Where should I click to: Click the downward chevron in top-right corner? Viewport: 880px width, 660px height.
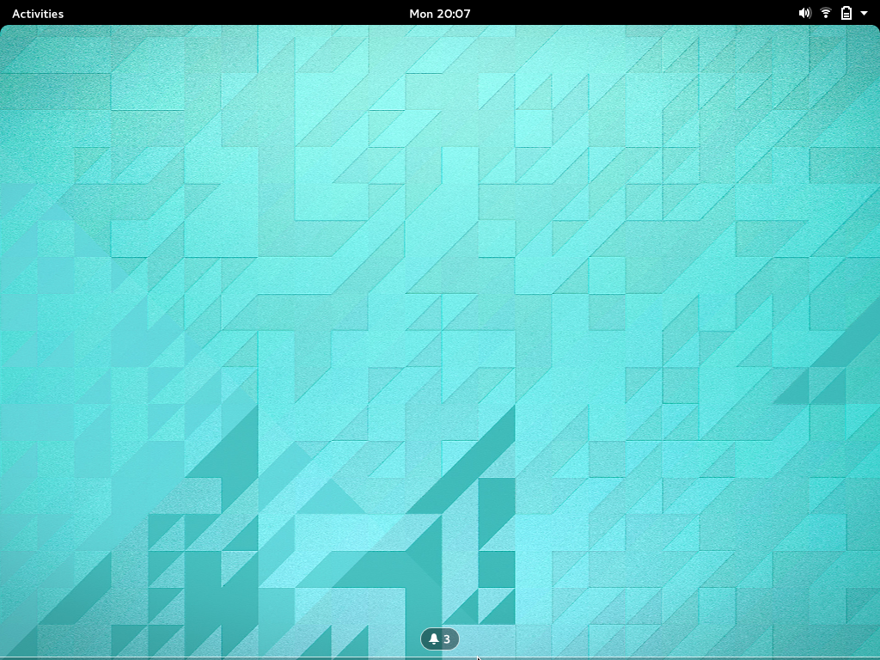(x=863, y=13)
